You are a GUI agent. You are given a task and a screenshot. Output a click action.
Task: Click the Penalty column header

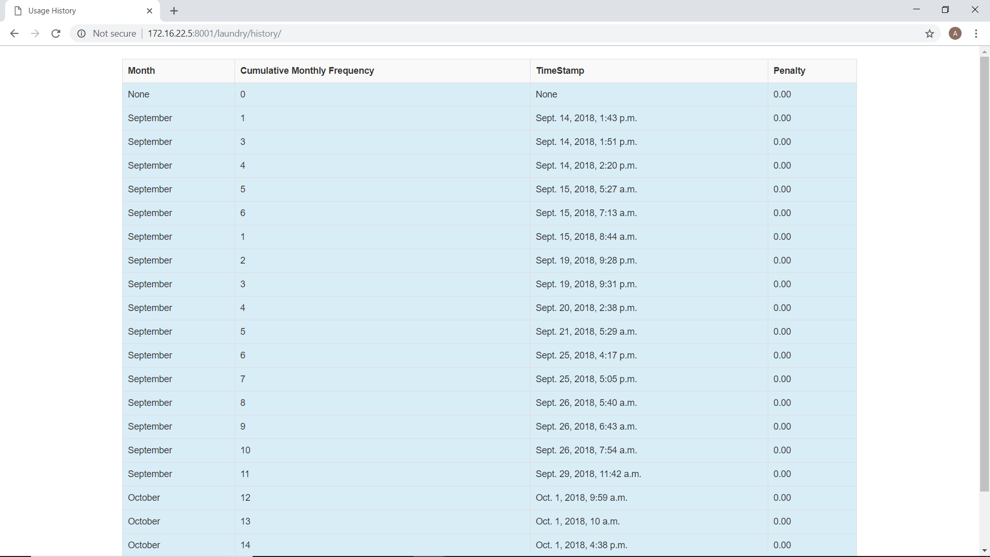click(789, 71)
